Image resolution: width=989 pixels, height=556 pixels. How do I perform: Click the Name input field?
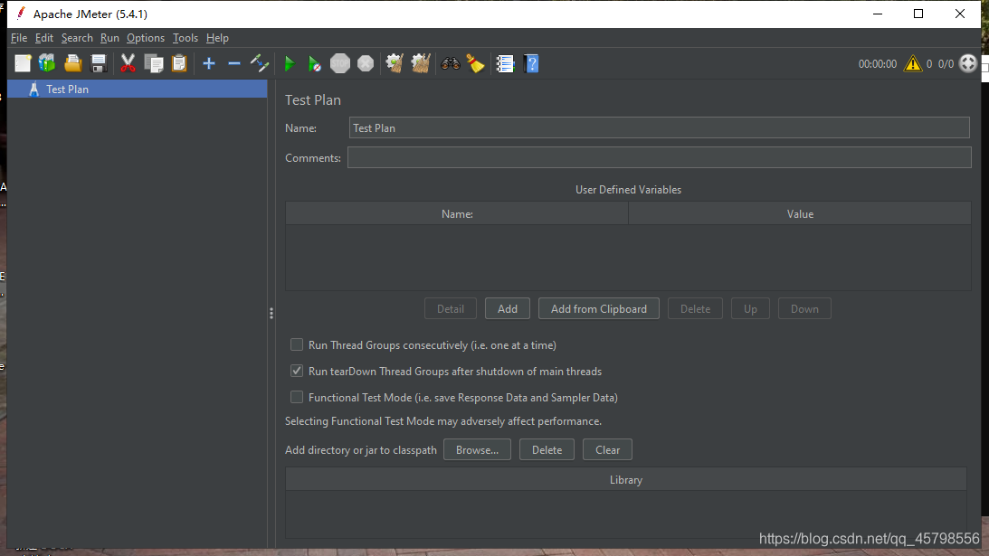[x=659, y=128]
